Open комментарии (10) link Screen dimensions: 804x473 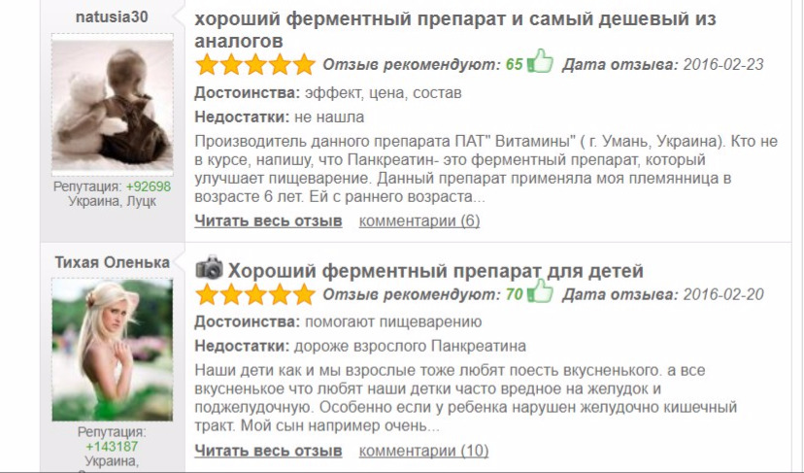(423, 451)
